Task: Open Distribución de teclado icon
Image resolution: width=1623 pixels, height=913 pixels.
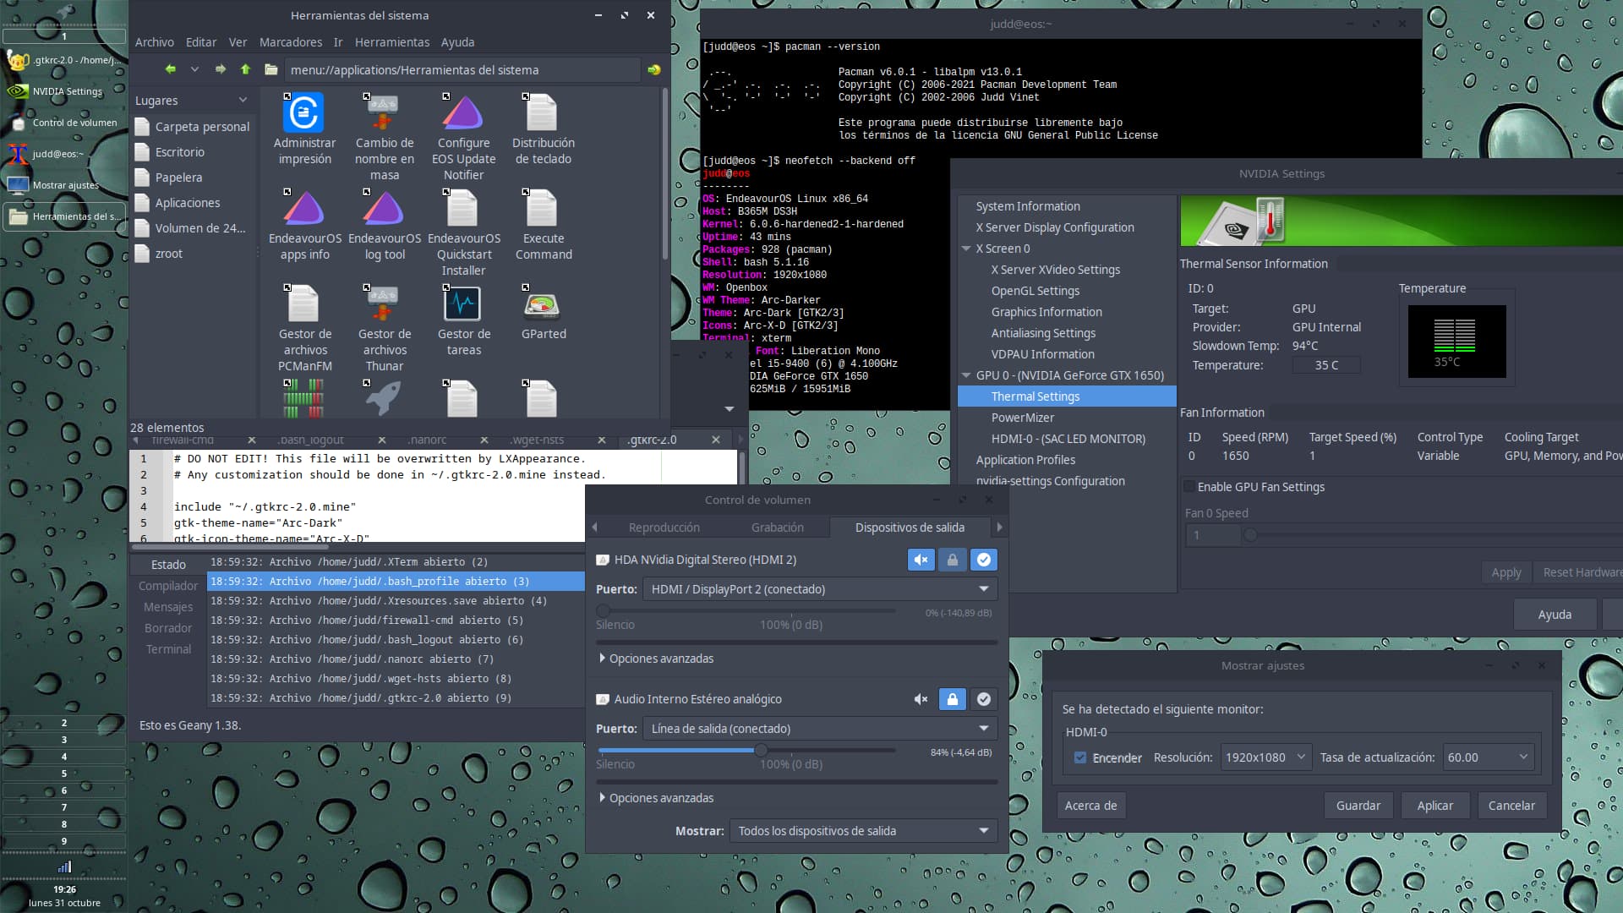Action: click(x=543, y=129)
